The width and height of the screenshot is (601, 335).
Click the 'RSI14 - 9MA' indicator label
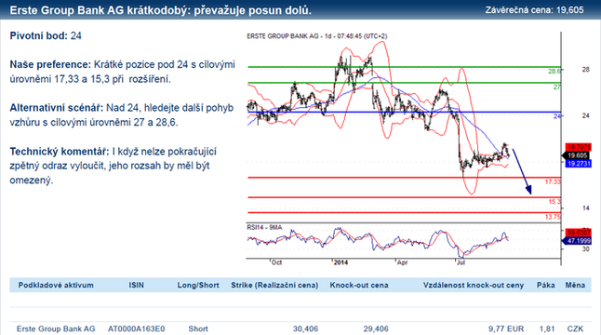click(x=264, y=227)
